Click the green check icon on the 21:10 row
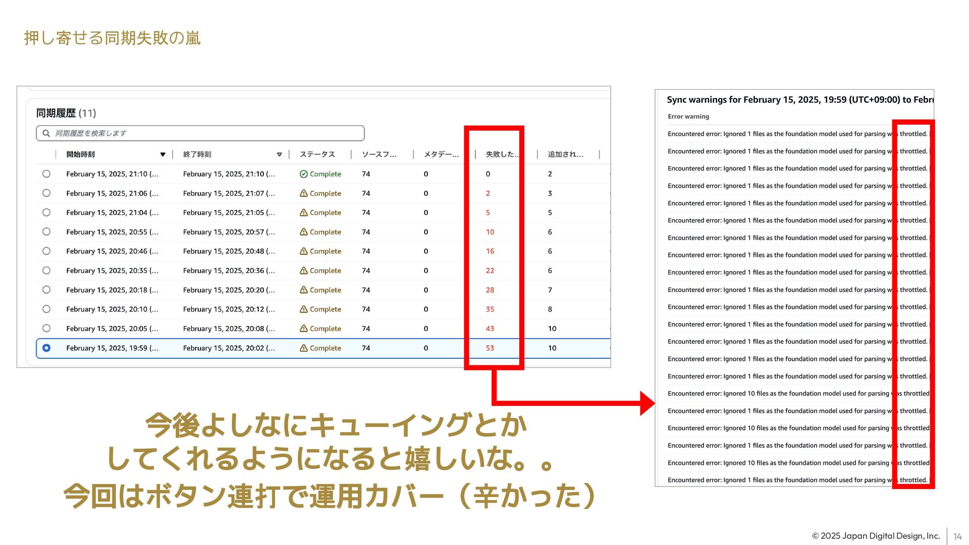Screen dimensions: 969x545 [x=303, y=174]
